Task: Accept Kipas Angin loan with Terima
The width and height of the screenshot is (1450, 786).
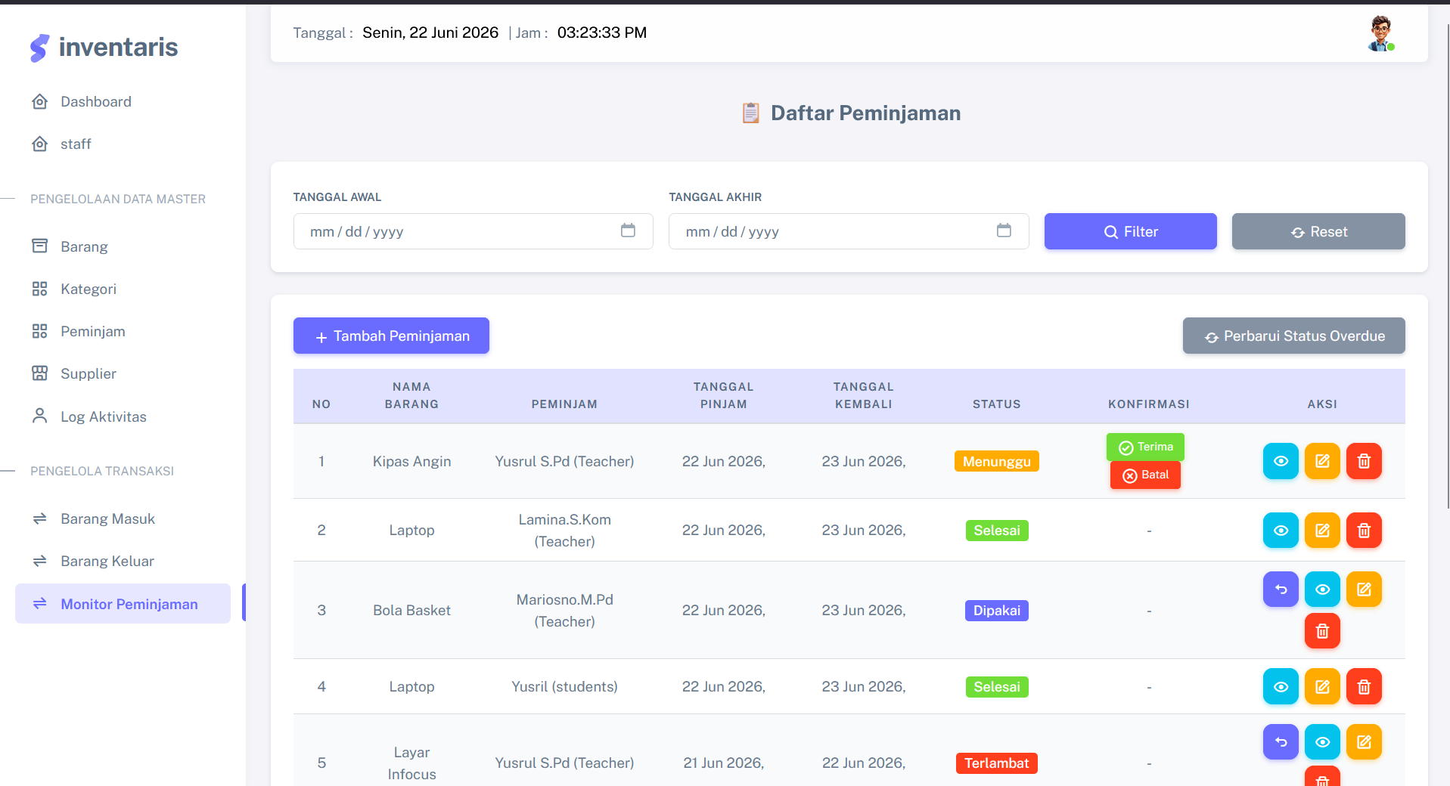Action: 1145,447
